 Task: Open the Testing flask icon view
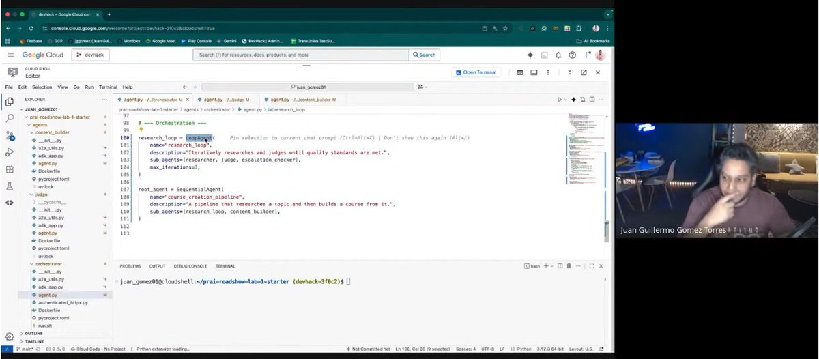click(x=10, y=186)
